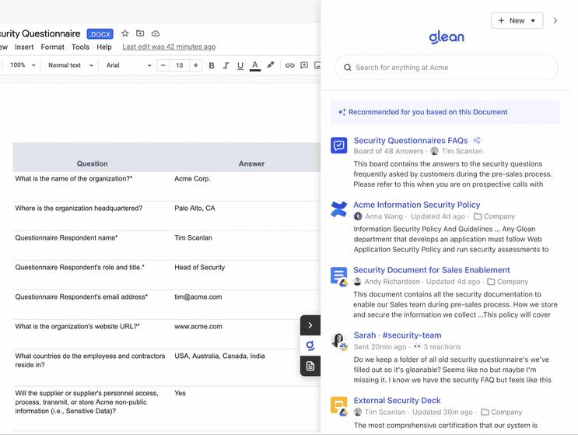
Task: Click the New button in Glean panel
Action: [517, 21]
